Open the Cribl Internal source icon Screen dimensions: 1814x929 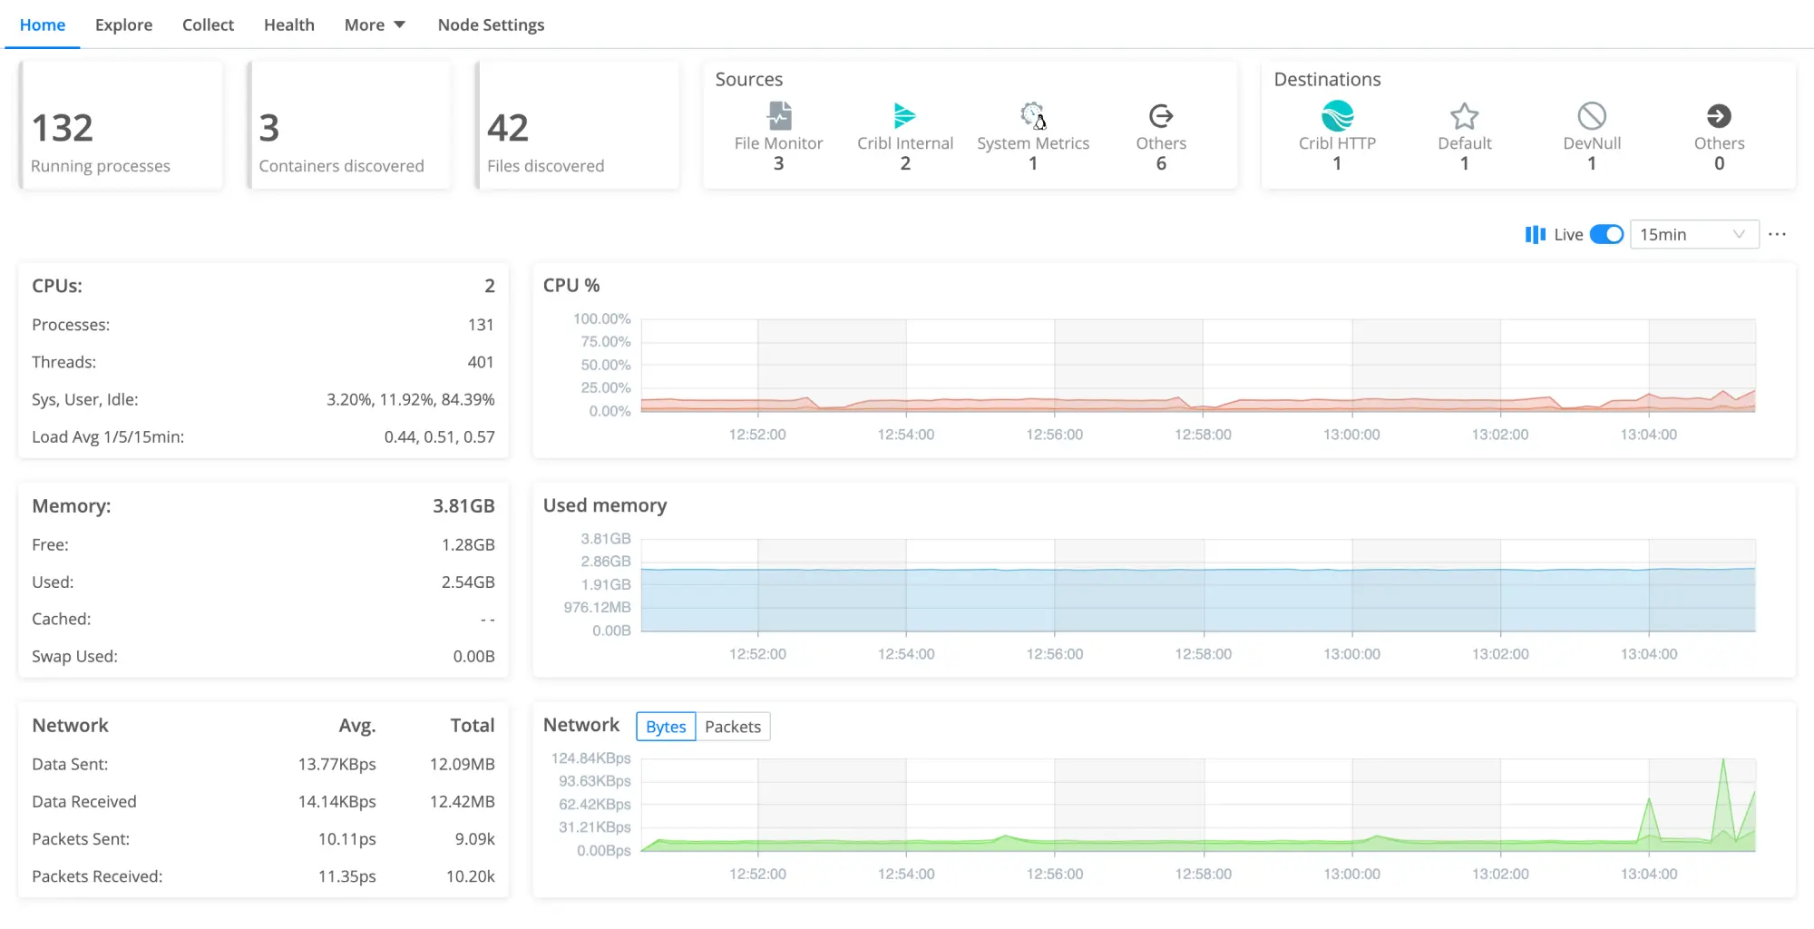[x=904, y=116]
